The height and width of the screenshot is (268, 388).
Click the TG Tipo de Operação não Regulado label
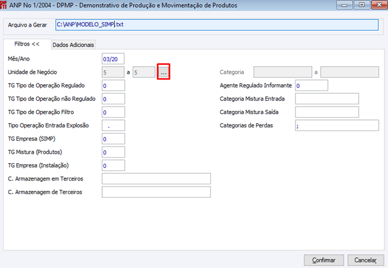(x=52, y=99)
